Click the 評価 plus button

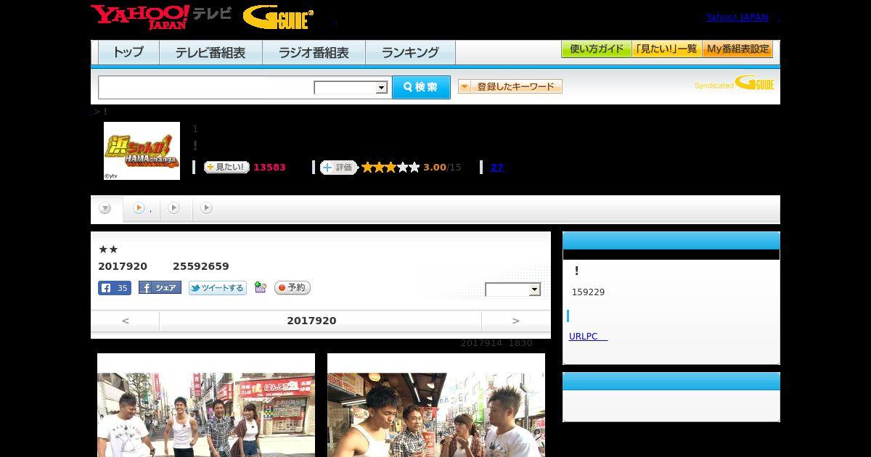click(x=339, y=168)
